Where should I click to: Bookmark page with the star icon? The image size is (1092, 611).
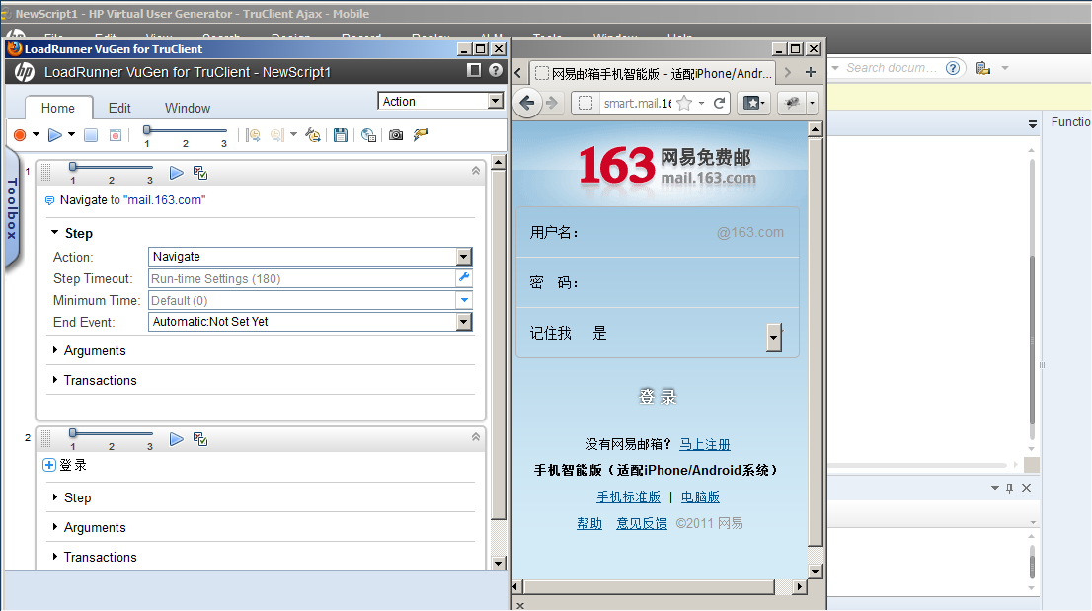click(x=684, y=103)
